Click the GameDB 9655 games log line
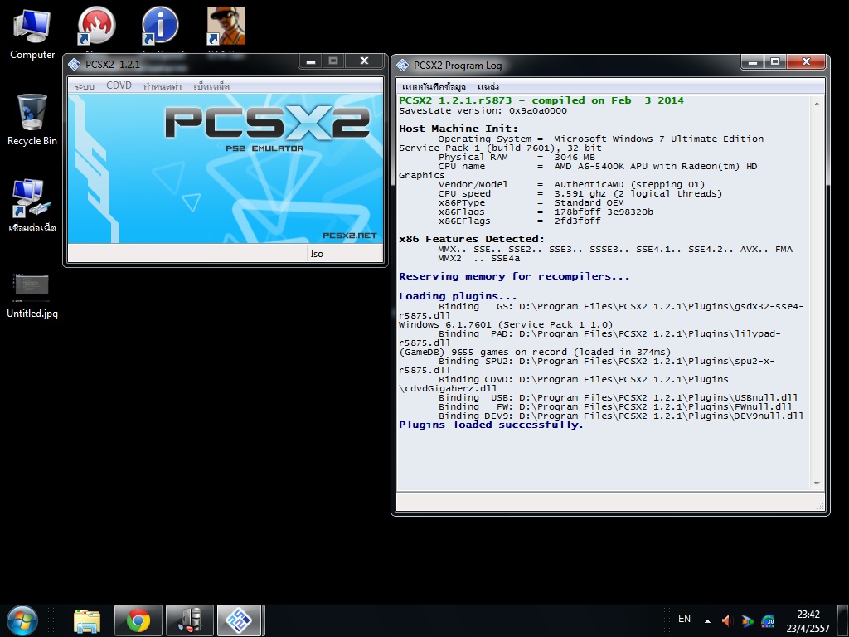Image resolution: width=849 pixels, height=637 pixels. pos(535,352)
